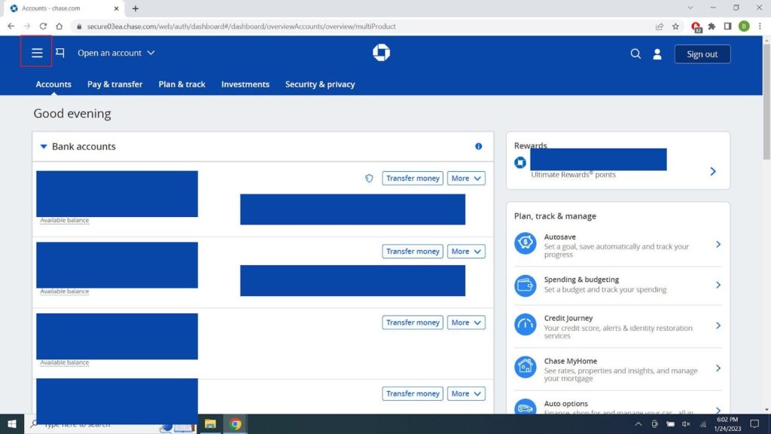
Task: Open search using the magnifying glass icon
Action: (x=635, y=53)
